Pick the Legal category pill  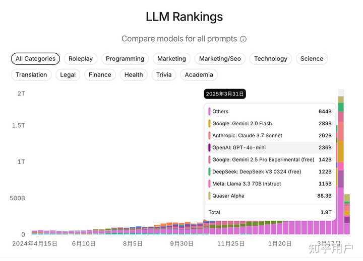pos(68,75)
